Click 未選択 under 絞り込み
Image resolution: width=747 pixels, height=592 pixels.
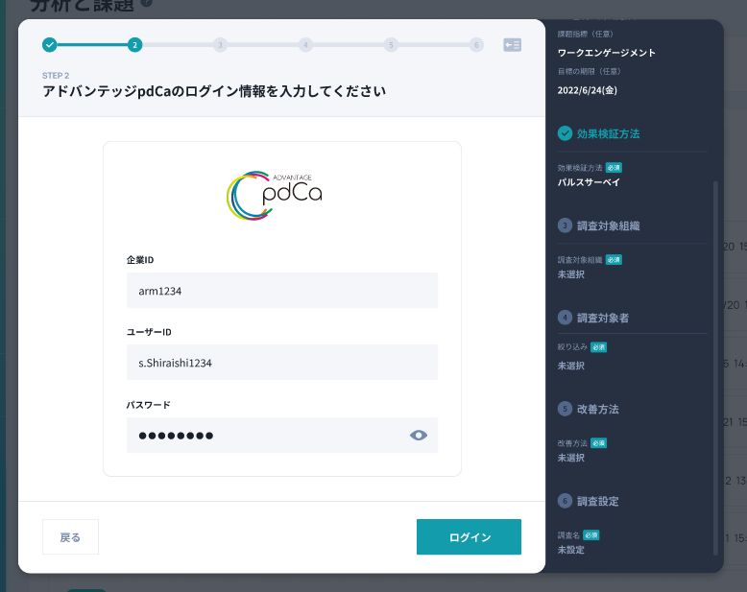(x=570, y=366)
